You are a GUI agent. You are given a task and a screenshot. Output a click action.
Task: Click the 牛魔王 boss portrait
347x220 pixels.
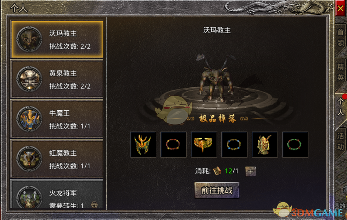click(x=29, y=119)
